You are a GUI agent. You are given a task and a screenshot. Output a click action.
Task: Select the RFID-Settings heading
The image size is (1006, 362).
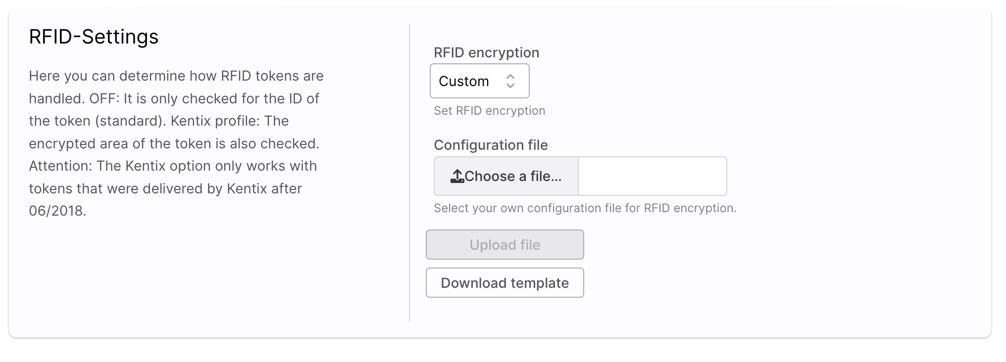coord(95,36)
